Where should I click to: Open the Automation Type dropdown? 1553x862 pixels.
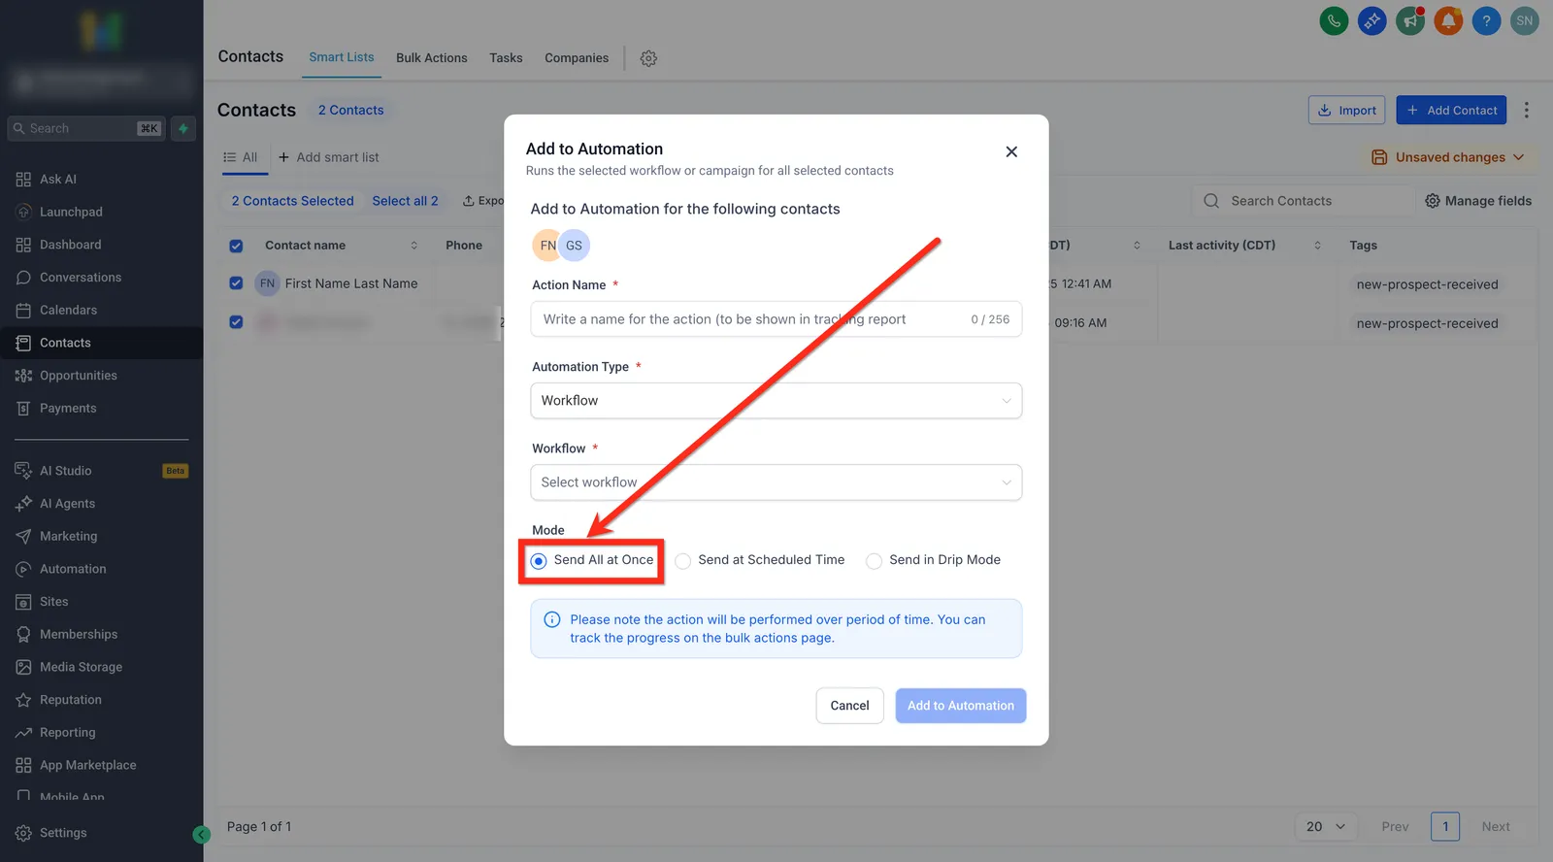tap(776, 401)
